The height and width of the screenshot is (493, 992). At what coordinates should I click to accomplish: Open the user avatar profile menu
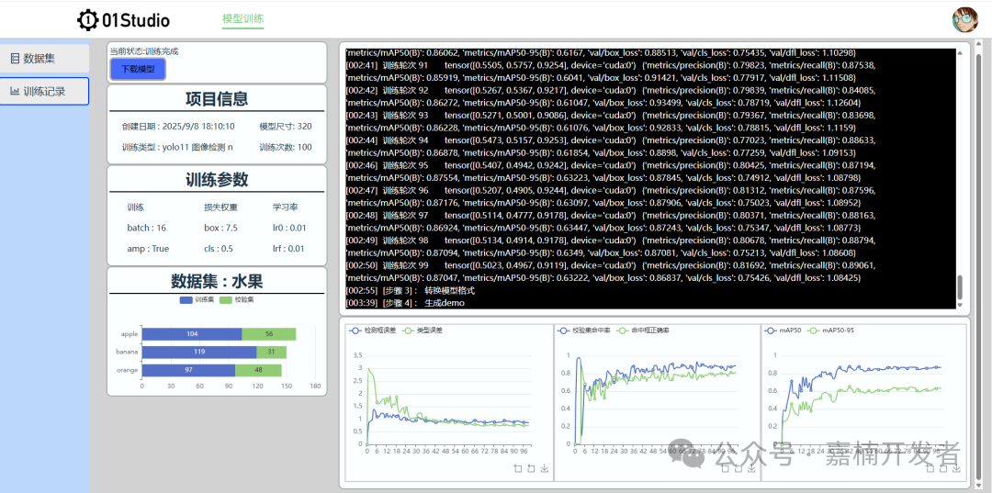pos(964,19)
